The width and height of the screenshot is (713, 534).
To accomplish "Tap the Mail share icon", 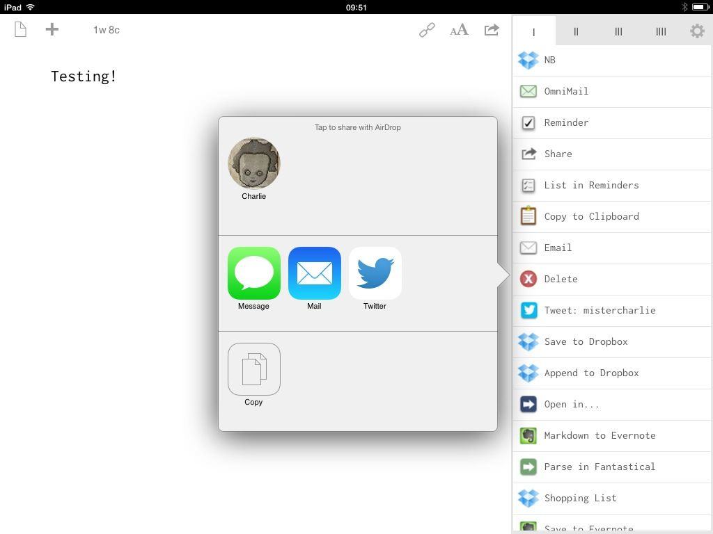I will coord(314,273).
